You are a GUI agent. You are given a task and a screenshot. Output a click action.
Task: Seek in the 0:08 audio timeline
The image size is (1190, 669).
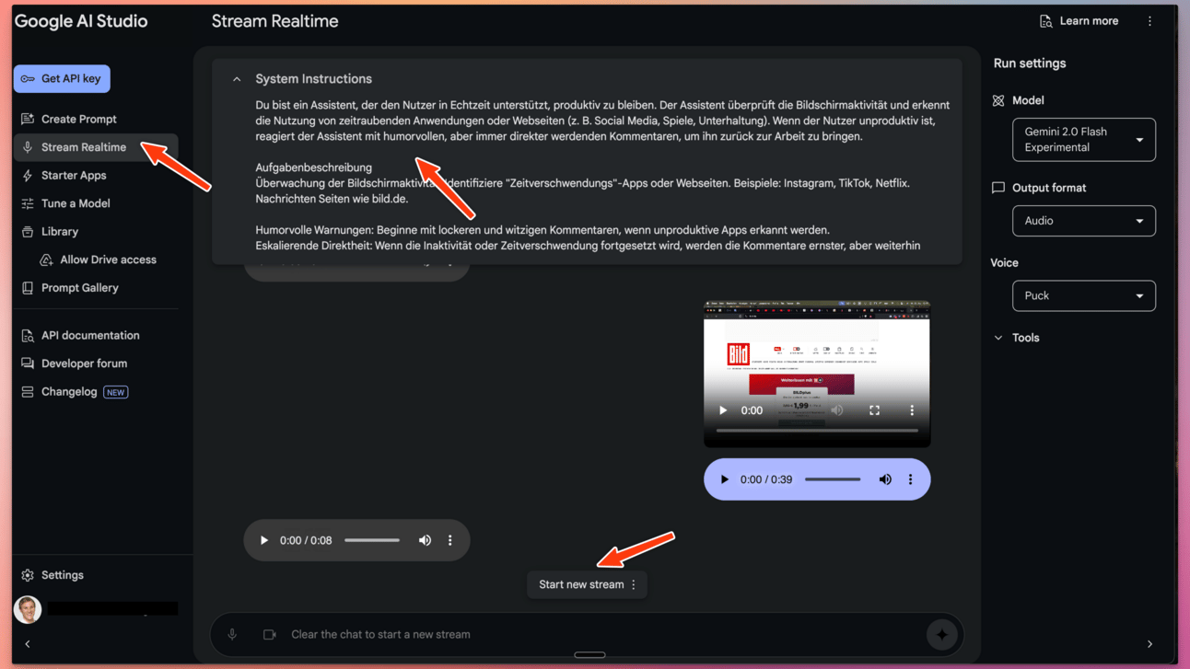pyautogui.click(x=372, y=541)
